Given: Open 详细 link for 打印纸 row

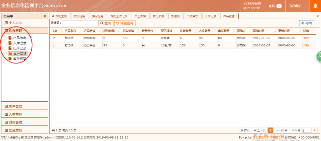Looking at the screenshot, I should click(306, 45).
